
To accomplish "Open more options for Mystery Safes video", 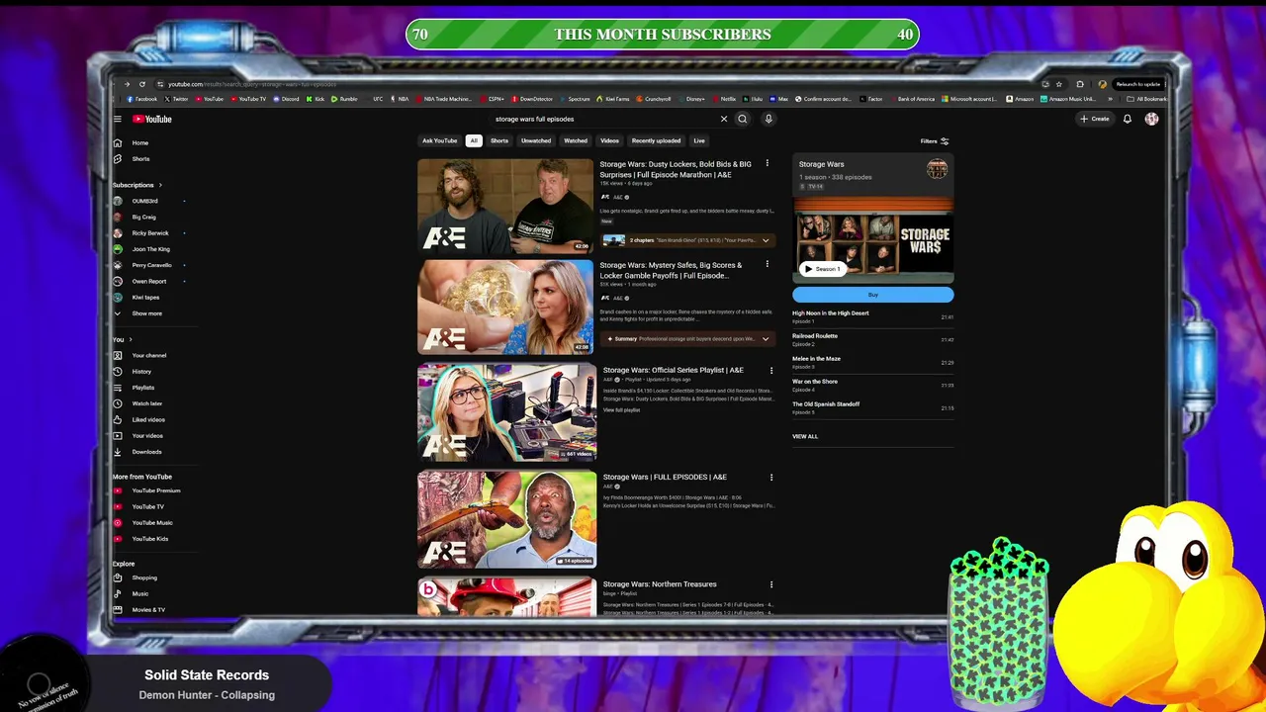I will [767, 265].
